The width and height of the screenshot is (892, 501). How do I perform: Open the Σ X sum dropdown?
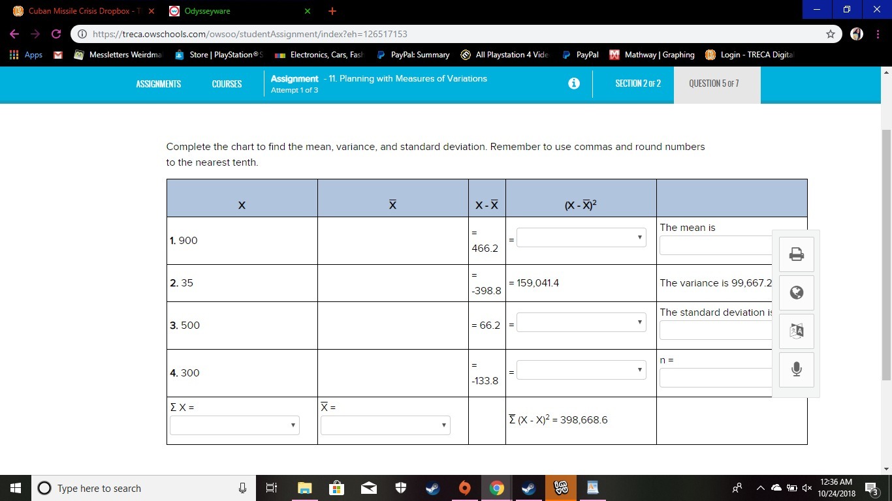tap(234, 425)
